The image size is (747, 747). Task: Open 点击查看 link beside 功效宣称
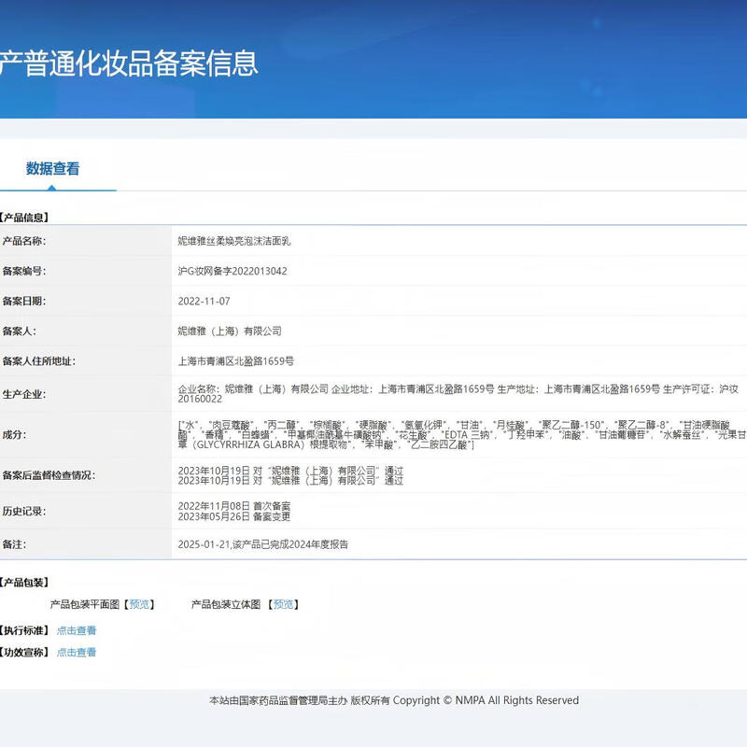tap(77, 653)
